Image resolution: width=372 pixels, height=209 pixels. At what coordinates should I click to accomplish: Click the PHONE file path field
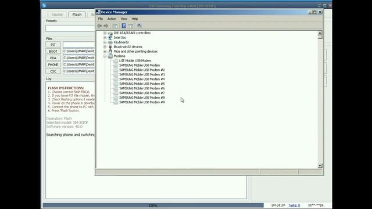(79, 64)
